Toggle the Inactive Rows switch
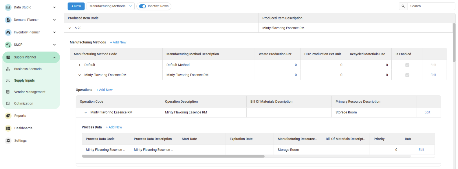This screenshot has width=458, height=169. 142,6
